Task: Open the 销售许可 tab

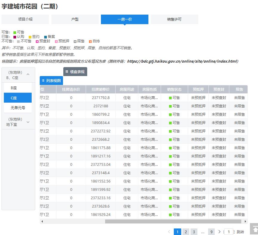Action: 174,19
